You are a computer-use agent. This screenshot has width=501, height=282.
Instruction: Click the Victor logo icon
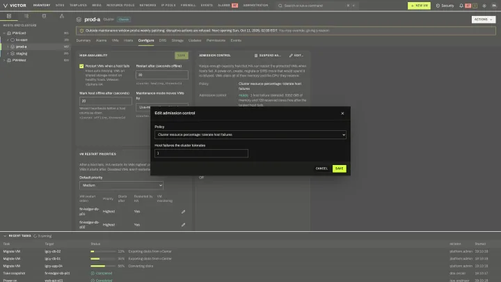5,6
